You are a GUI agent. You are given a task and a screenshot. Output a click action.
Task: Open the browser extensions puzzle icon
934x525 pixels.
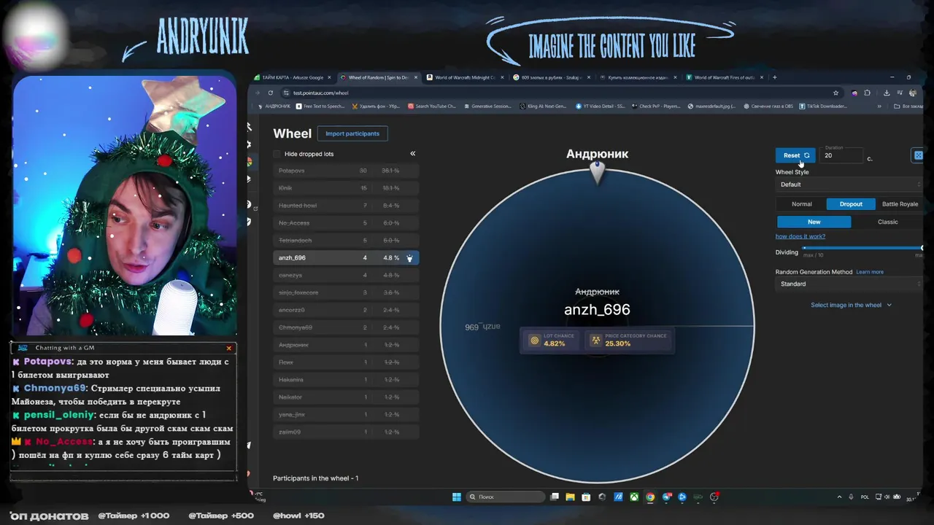pos(867,93)
